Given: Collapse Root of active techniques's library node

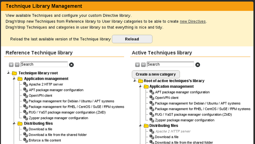Looking at the screenshot, I should 135,81.
